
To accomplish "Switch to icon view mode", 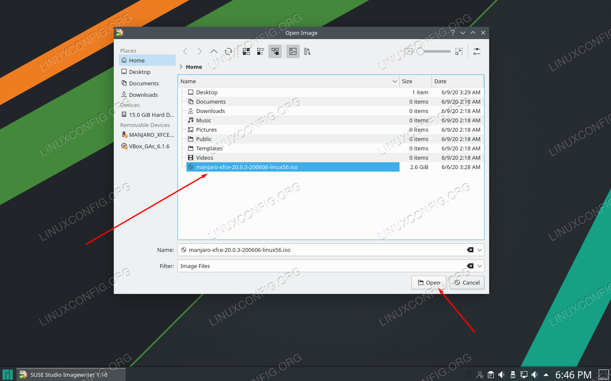I will (x=246, y=51).
